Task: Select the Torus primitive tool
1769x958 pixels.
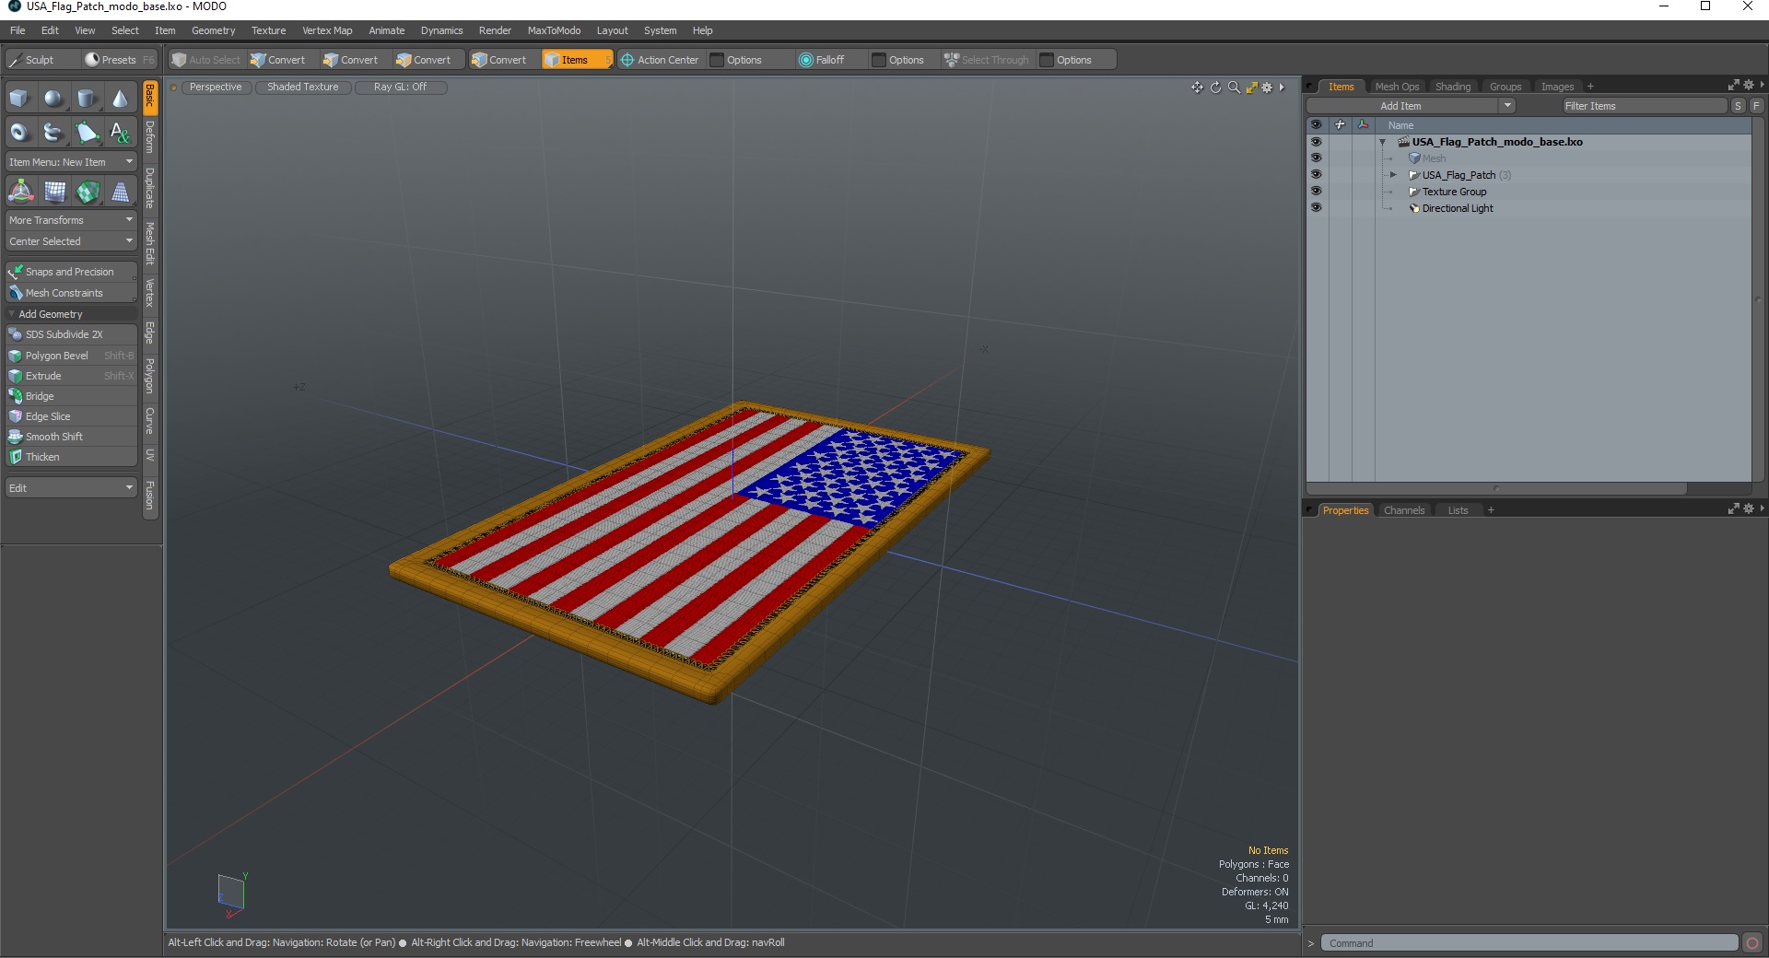Action: 19,132
